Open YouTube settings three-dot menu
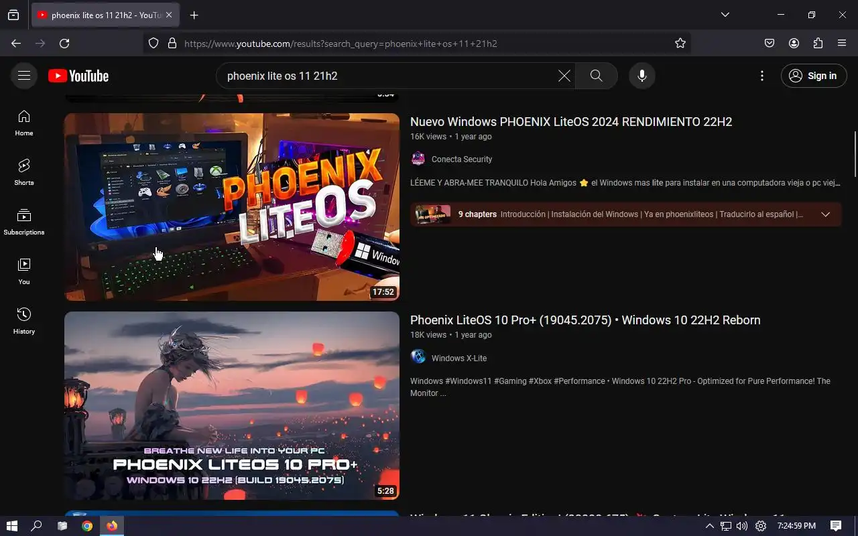Screen dimensions: 858x536 click(762, 76)
